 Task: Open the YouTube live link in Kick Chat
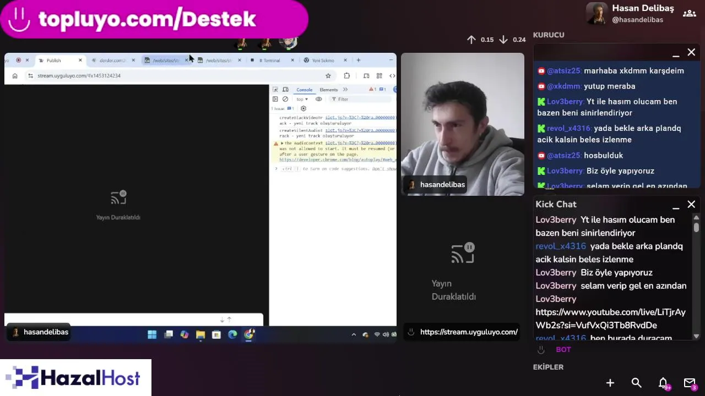pos(610,319)
